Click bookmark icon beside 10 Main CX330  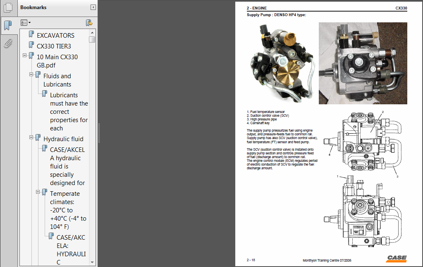(x=31, y=55)
